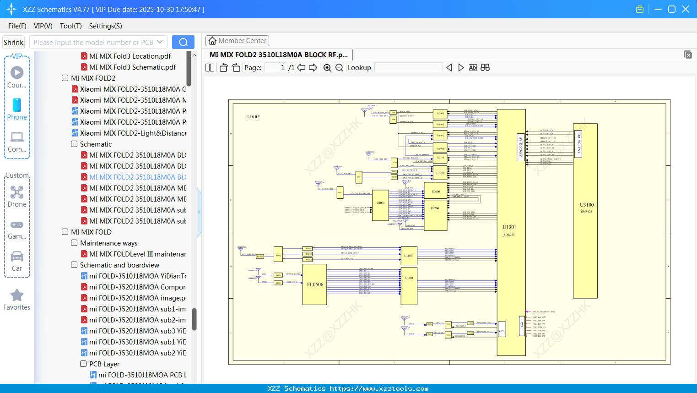Viewport: 697px width, 393px height.
Task: Open the model number dropdown arrow
Action: coord(160,42)
